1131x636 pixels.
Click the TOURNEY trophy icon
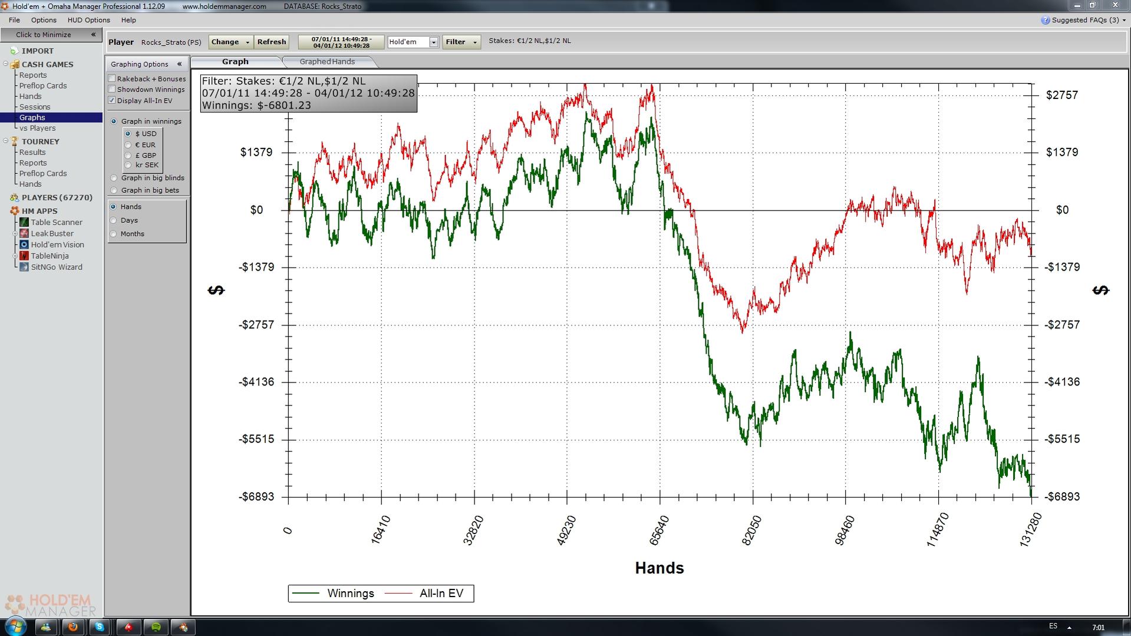[x=15, y=141]
